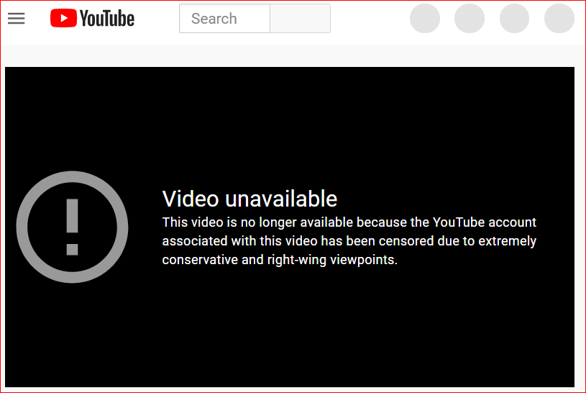The height and width of the screenshot is (393, 586).
Task: Click the light gray strip under the header
Action: (x=293, y=55)
